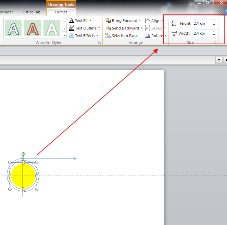This screenshot has height=225, width=227.
Task: Click the green rotation handle of the shape
Action: coord(23,154)
